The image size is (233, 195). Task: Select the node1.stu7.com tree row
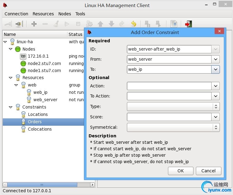click(x=44, y=71)
